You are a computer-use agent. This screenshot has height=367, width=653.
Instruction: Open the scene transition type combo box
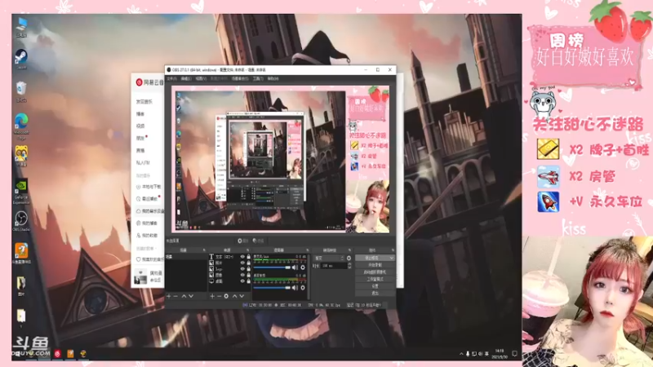tap(329, 259)
